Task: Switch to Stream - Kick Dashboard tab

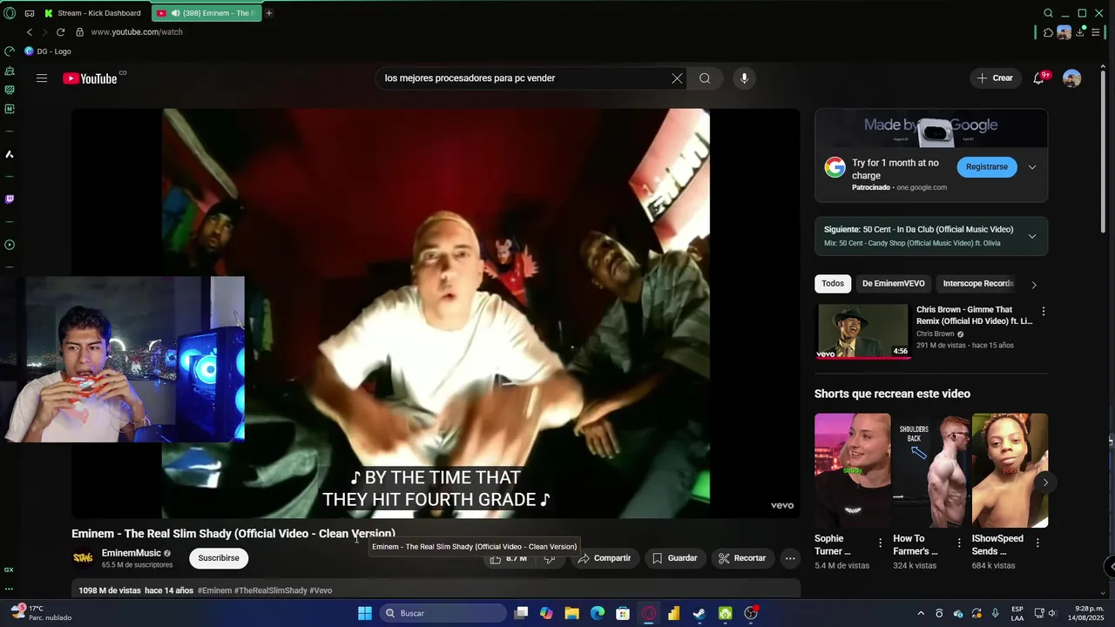Action: tap(93, 13)
